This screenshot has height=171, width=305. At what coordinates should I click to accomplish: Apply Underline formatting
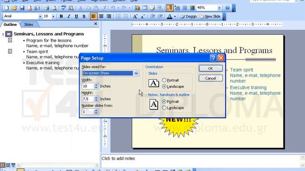point(76,16)
